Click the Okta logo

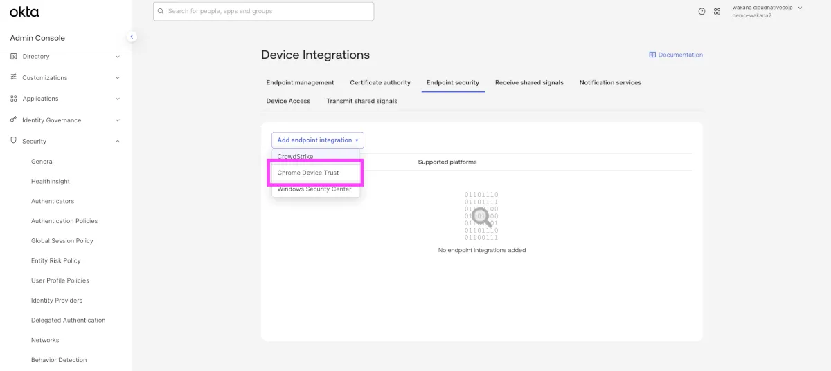click(24, 12)
